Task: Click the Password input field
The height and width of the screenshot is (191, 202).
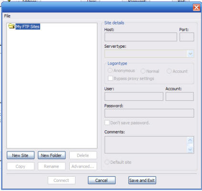Action: (149, 113)
